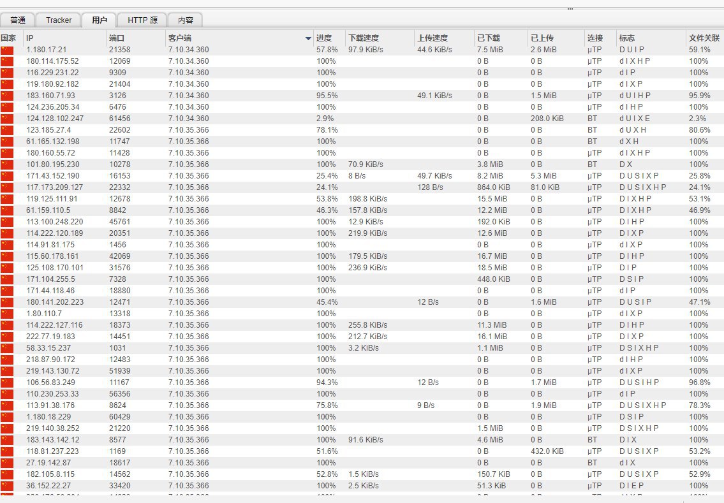Switch to the 普通 tab
Image resolution: width=724 pixels, height=503 pixels.
click(18, 20)
